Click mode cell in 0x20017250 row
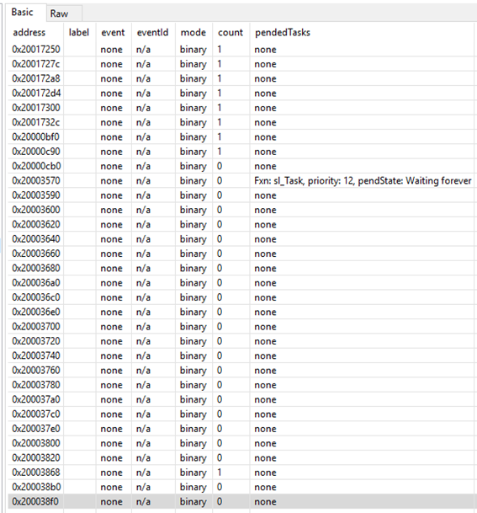This screenshot has width=477, height=513. coord(193,50)
